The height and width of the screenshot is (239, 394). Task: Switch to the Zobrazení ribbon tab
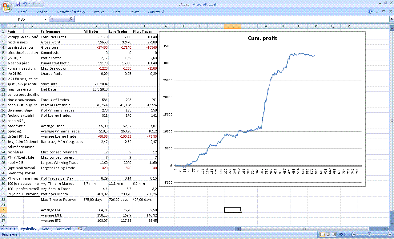coord(156,12)
